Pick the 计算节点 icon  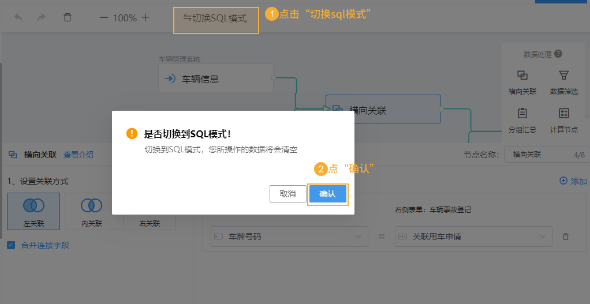click(563, 113)
